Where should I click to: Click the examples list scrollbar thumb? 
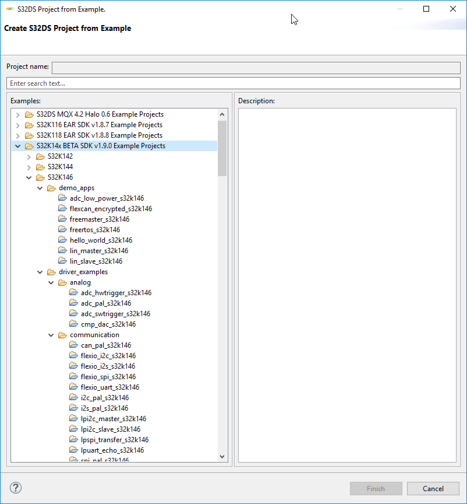pos(222,148)
